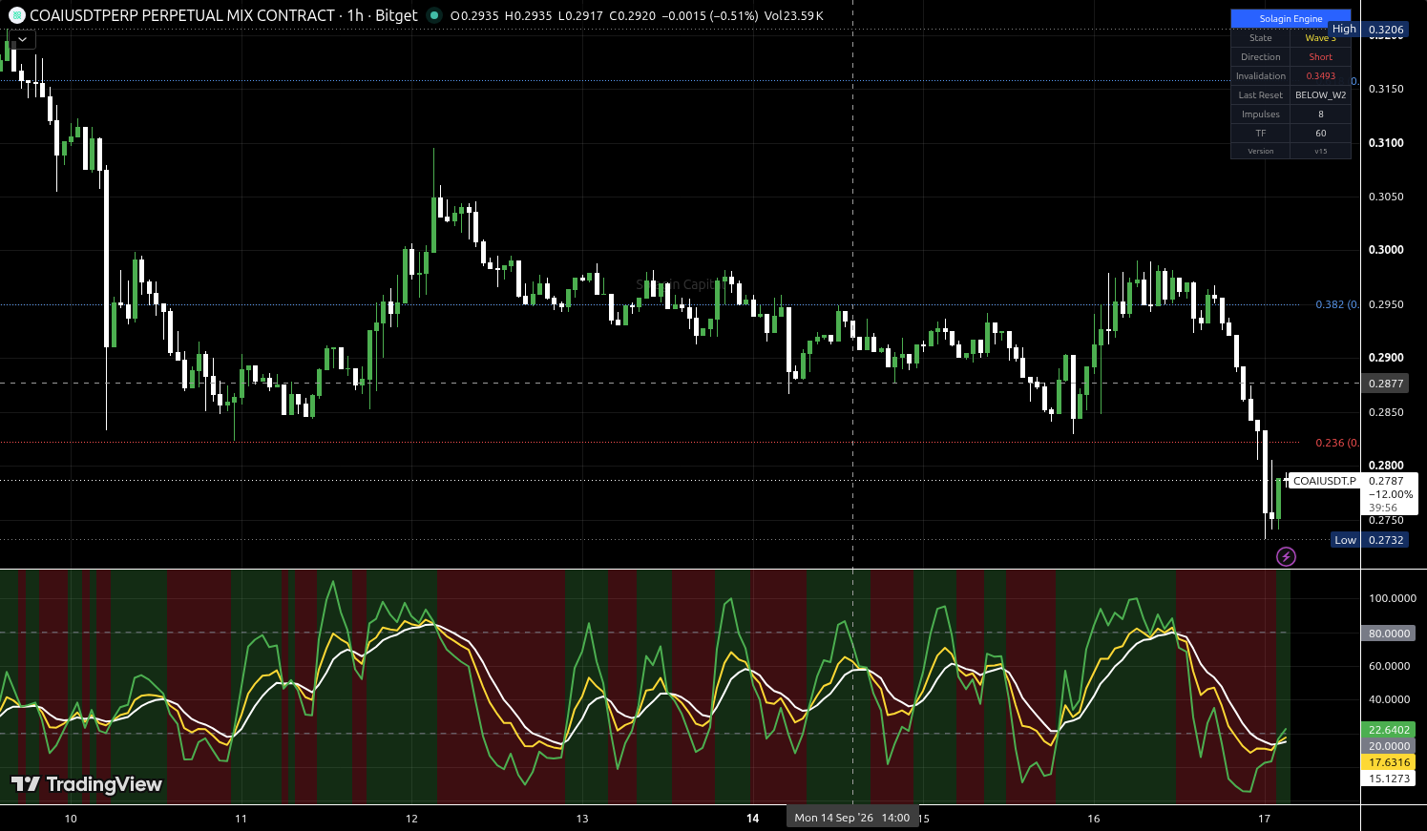Click the red 'Short' direction value
1427x831 pixels.
click(1320, 57)
